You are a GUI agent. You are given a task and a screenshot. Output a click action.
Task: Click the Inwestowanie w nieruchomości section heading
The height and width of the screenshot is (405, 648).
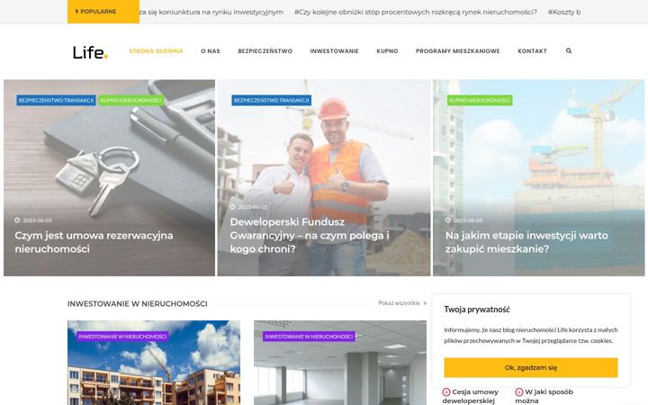(x=137, y=304)
